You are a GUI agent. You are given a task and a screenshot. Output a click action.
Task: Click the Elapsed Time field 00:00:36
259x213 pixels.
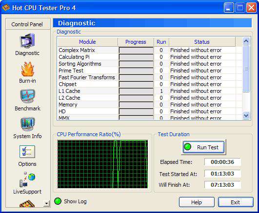222,162
